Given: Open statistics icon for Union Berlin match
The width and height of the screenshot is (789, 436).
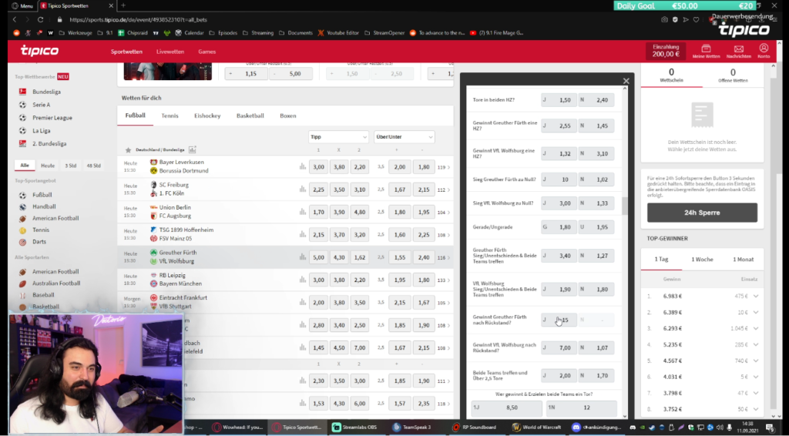Looking at the screenshot, I should tap(302, 212).
